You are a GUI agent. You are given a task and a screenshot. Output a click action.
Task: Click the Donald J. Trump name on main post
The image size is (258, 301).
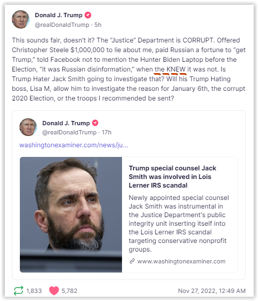point(59,15)
